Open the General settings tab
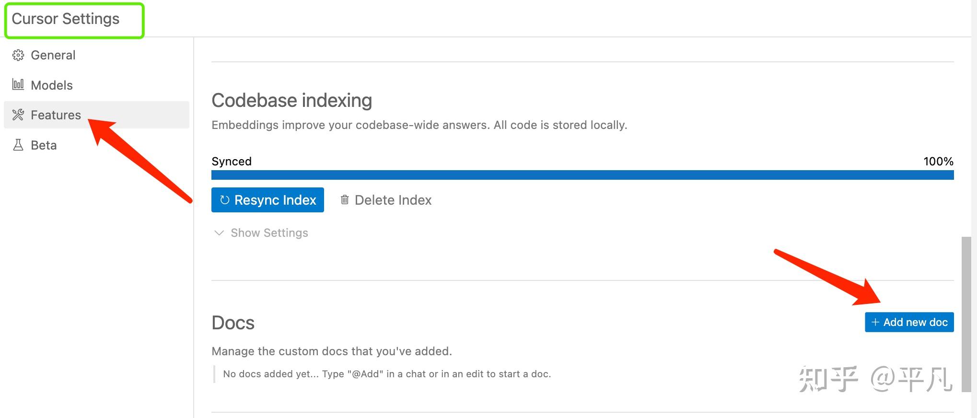The width and height of the screenshot is (977, 418). [x=53, y=55]
